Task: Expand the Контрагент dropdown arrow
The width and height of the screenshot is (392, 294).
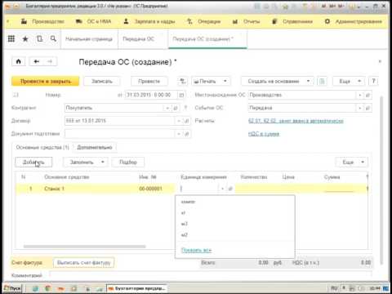Action: 167,108
